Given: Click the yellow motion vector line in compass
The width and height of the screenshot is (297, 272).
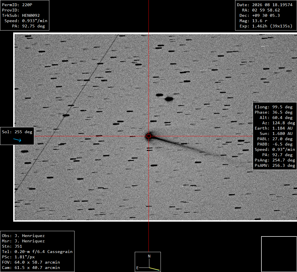Looking at the screenshot, I should pos(154,269).
